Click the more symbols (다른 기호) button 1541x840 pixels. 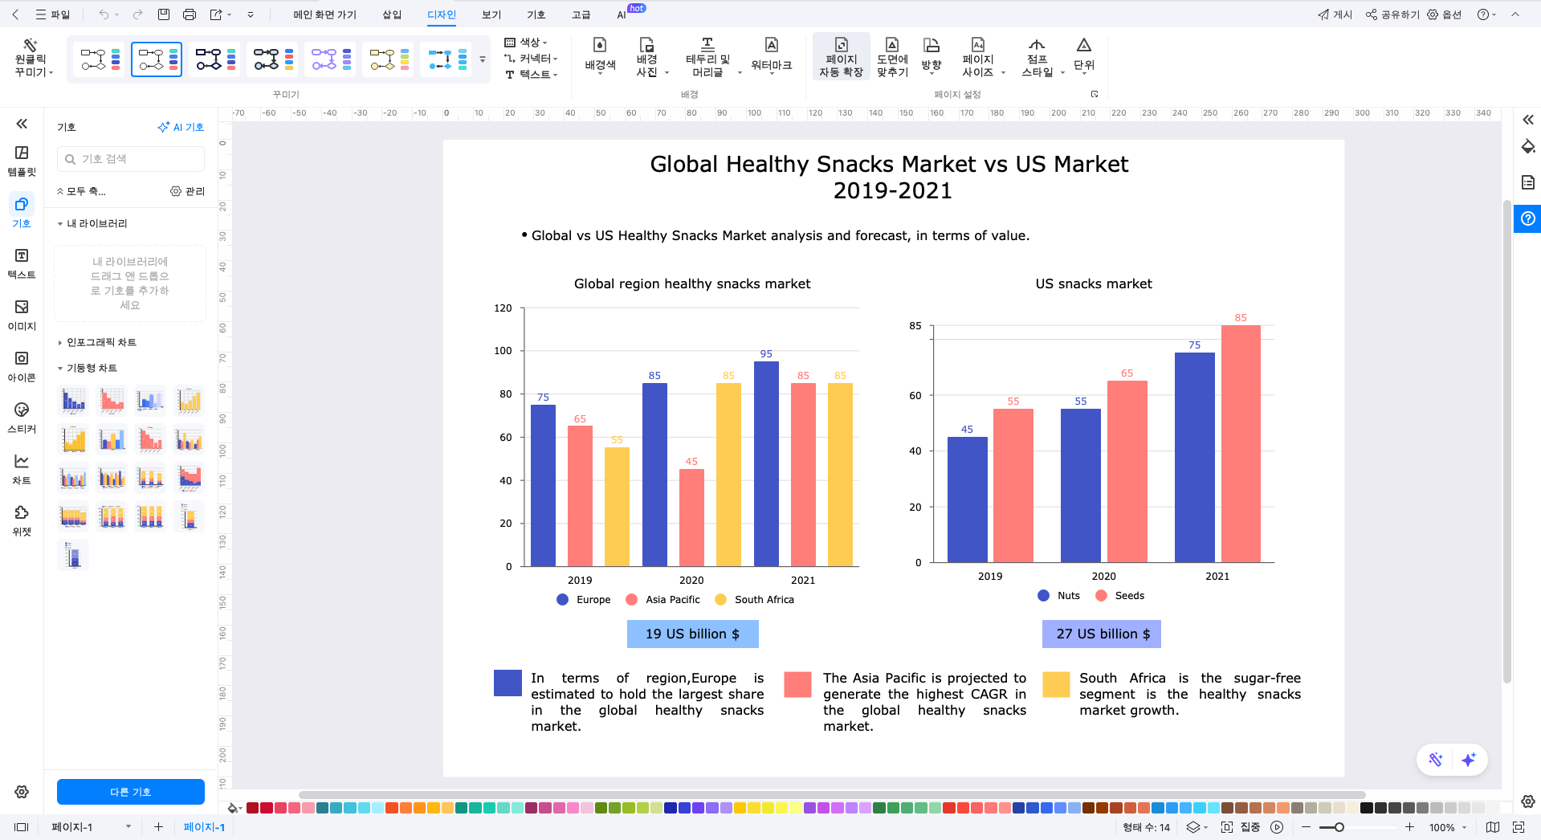[131, 792]
